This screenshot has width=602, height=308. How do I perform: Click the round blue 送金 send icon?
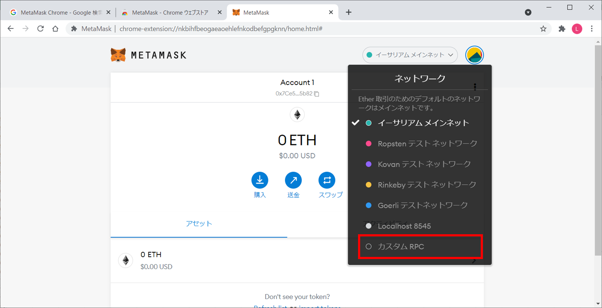[293, 180]
